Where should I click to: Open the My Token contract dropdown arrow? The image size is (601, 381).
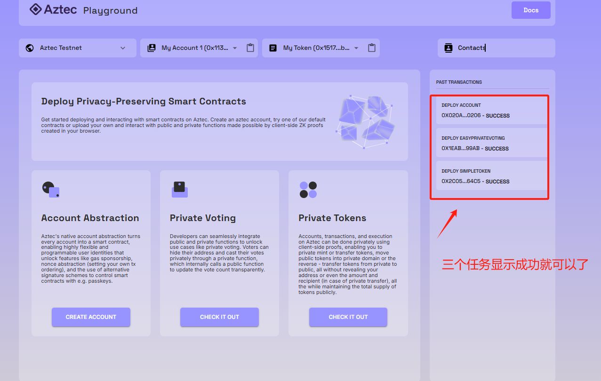coord(356,48)
